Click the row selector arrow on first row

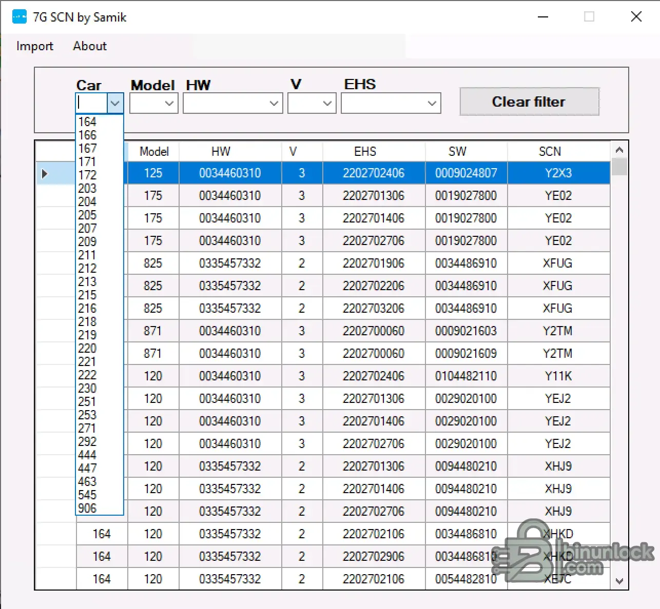pyautogui.click(x=45, y=173)
